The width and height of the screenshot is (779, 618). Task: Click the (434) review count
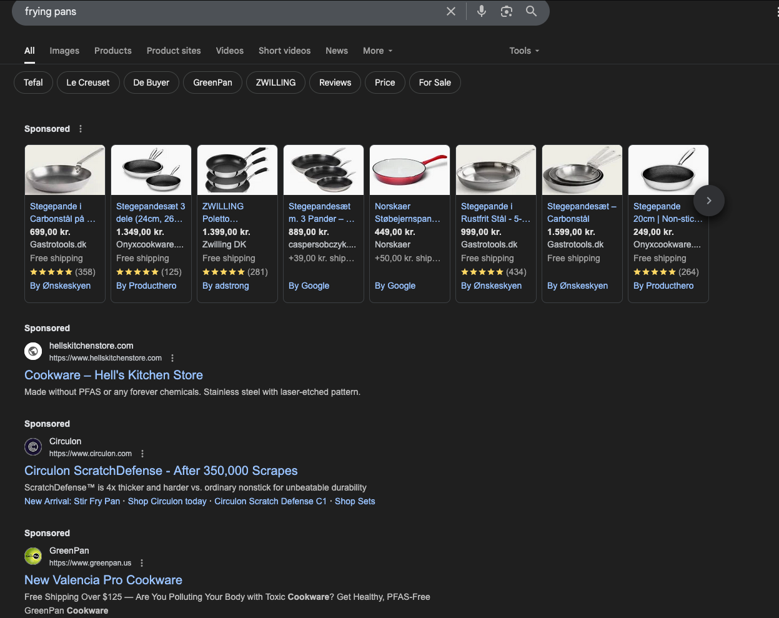coord(516,272)
